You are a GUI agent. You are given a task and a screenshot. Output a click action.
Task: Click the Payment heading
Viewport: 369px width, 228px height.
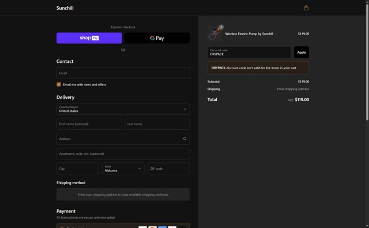point(66,211)
